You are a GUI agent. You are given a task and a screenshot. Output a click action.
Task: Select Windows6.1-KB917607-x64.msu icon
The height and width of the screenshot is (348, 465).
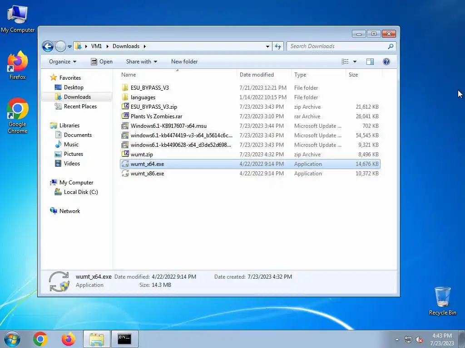pos(125,126)
